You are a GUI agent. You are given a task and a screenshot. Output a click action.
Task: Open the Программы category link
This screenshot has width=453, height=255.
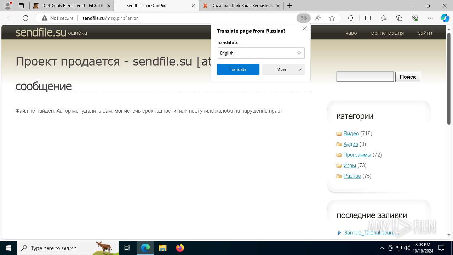pyautogui.click(x=357, y=155)
